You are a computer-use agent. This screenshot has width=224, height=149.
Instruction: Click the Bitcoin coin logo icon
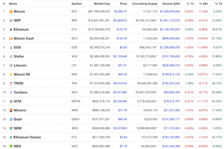click(x=11, y=12)
